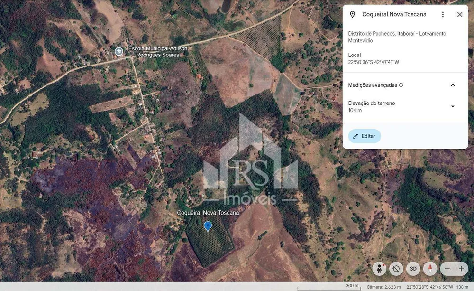The image size is (474, 291).
Task: Open the Elevação do terreno dropdown
Action: [453, 106]
